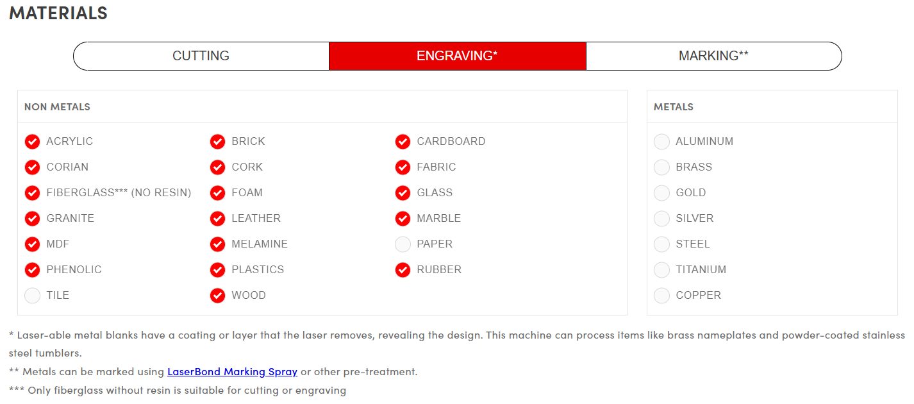This screenshot has width=914, height=404.
Task: Open the MARKING** tab
Action: 713,56
